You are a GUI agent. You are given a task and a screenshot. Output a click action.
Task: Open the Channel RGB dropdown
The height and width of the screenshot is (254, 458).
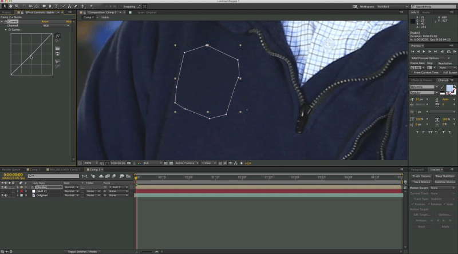pyautogui.click(x=56, y=26)
